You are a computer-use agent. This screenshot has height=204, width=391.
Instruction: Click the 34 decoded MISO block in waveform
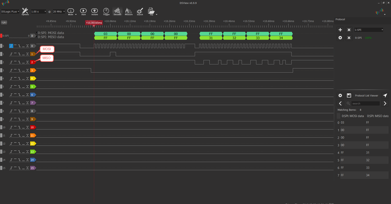tap(281, 38)
